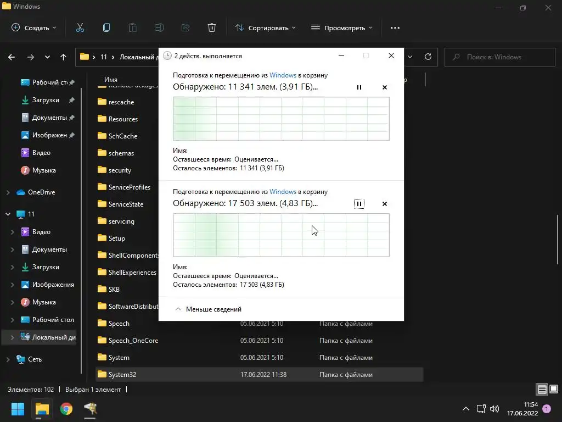Click the Rename icon in the toolbar
The height and width of the screenshot is (422, 562).
159,27
